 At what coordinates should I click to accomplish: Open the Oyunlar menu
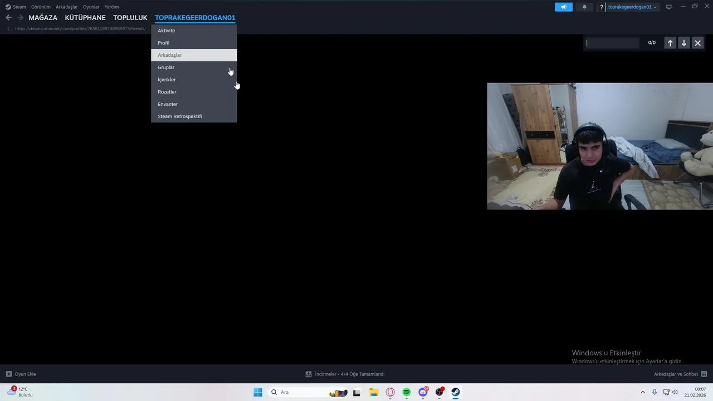91,7
